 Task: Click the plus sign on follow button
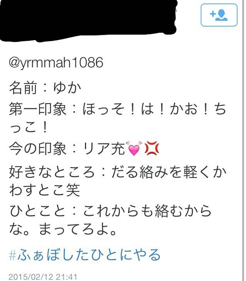pyautogui.click(x=213, y=14)
